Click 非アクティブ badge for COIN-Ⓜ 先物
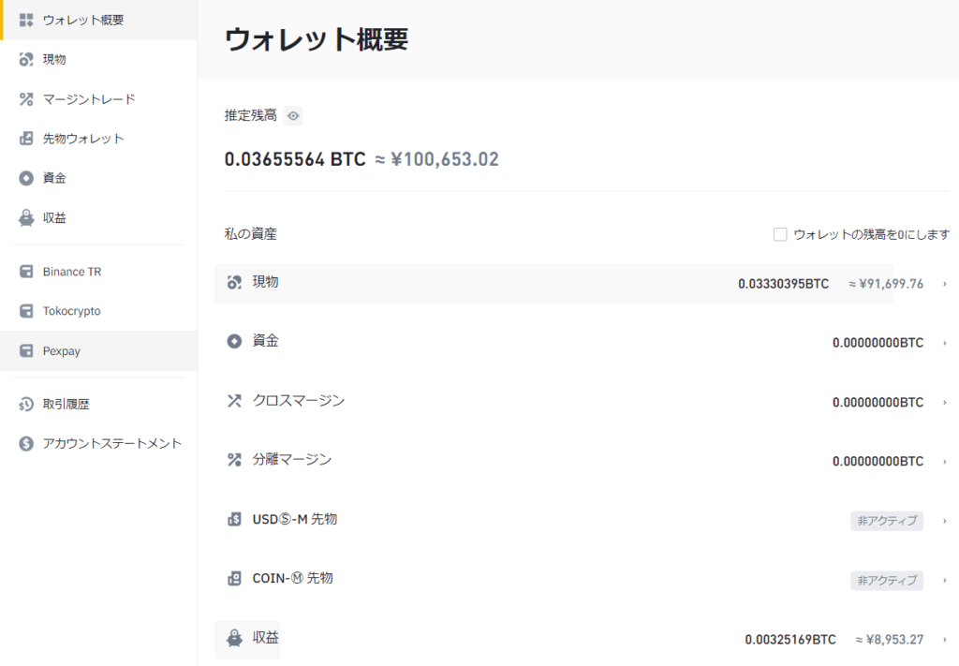Screen dimensions: 959x666 click(x=886, y=581)
